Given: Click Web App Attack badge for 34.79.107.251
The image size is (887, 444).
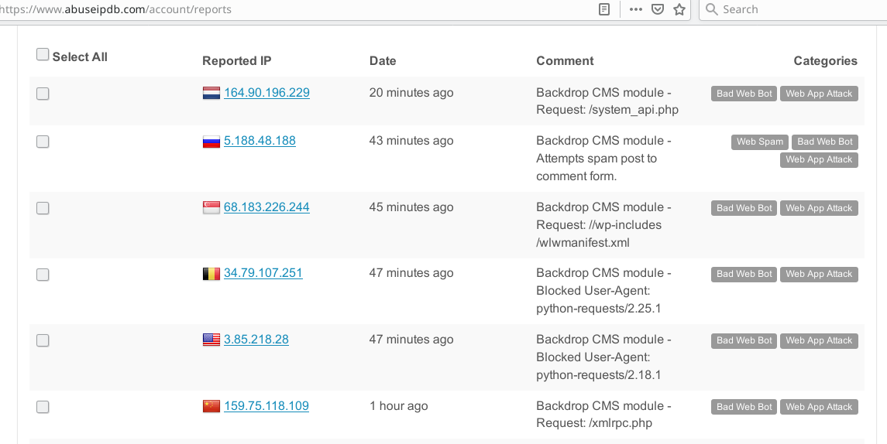Looking at the screenshot, I should pyautogui.click(x=819, y=275).
